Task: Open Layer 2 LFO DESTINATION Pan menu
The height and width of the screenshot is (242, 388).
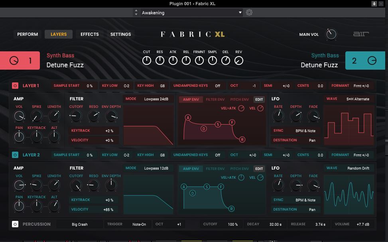Action: pos(295,209)
